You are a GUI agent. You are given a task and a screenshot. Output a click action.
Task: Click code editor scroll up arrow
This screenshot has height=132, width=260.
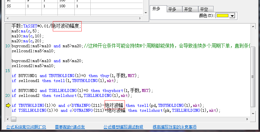(x=253, y=26)
